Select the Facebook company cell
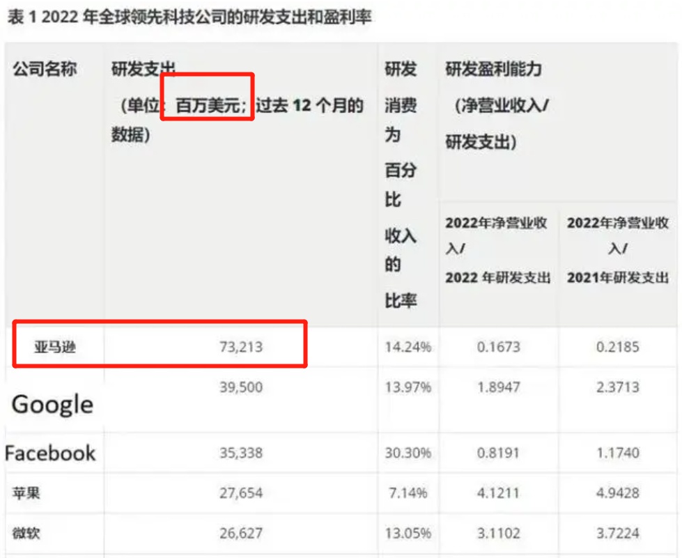Image resolution: width=682 pixels, height=558 pixels. (x=50, y=454)
